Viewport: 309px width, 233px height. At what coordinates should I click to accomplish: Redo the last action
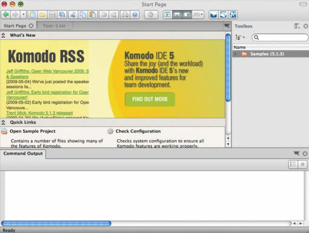pos(114,15)
